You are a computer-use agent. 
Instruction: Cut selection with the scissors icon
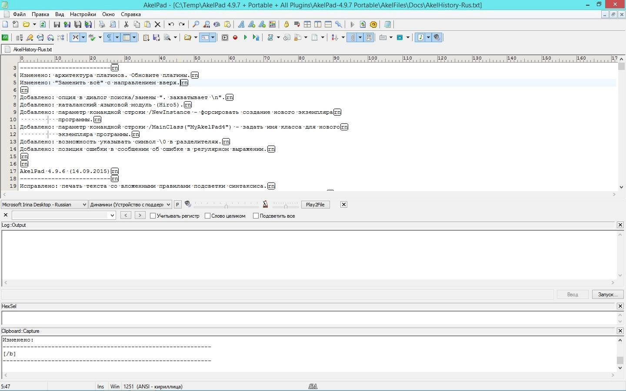click(x=126, y=24)
